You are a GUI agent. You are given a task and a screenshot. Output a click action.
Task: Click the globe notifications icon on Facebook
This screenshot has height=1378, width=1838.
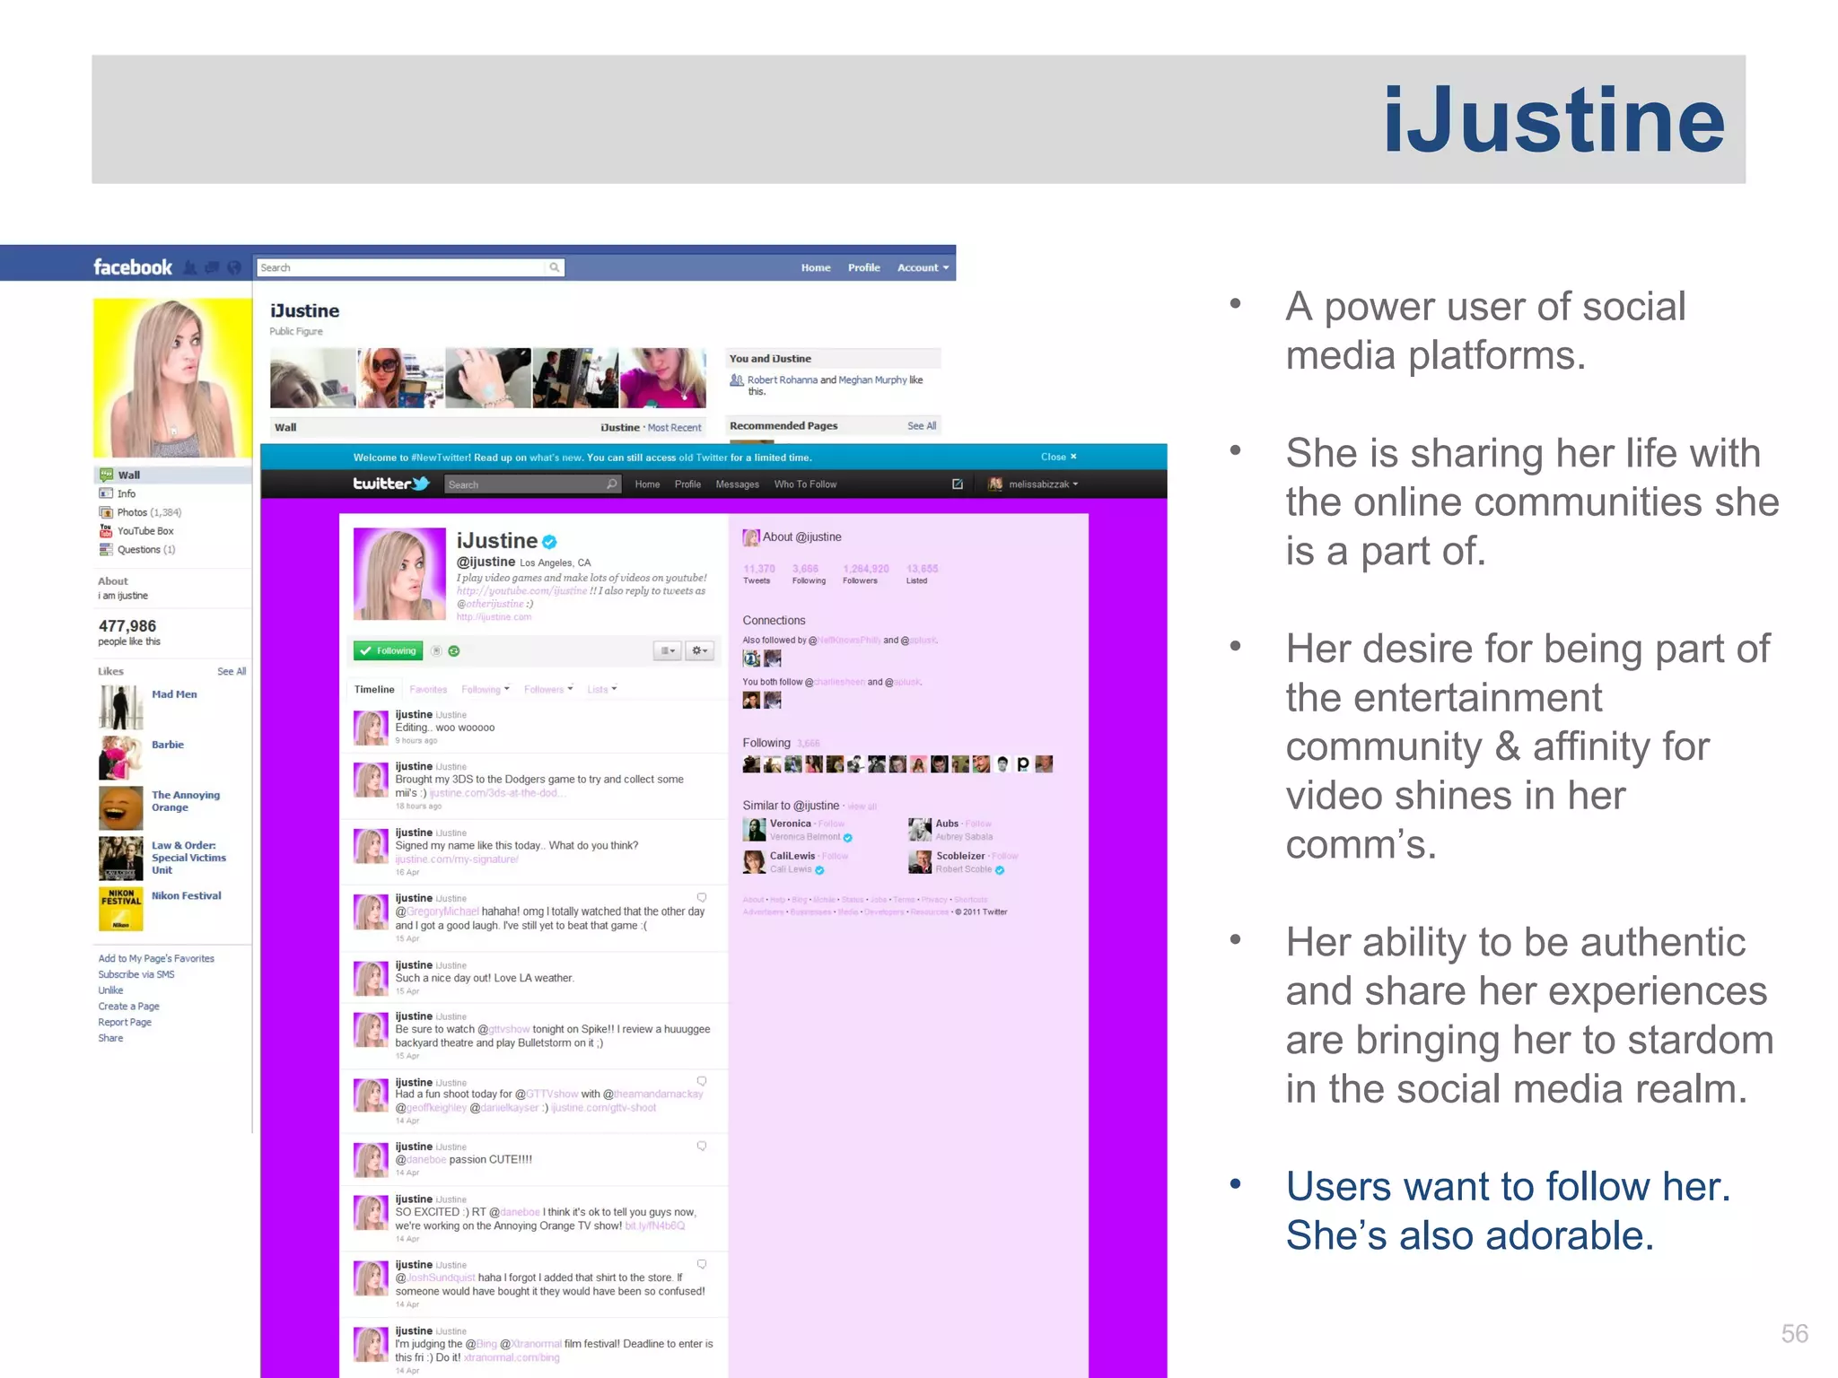coord(233,267)
